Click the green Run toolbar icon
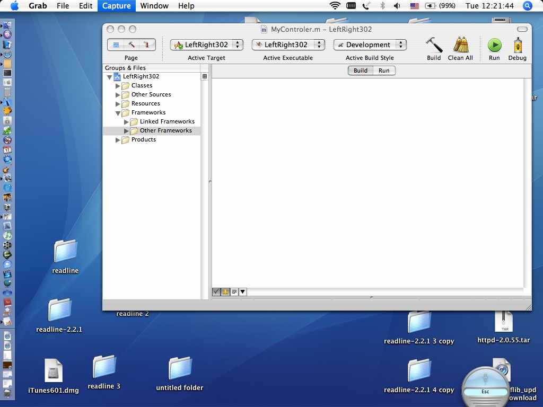 (495, 45)
